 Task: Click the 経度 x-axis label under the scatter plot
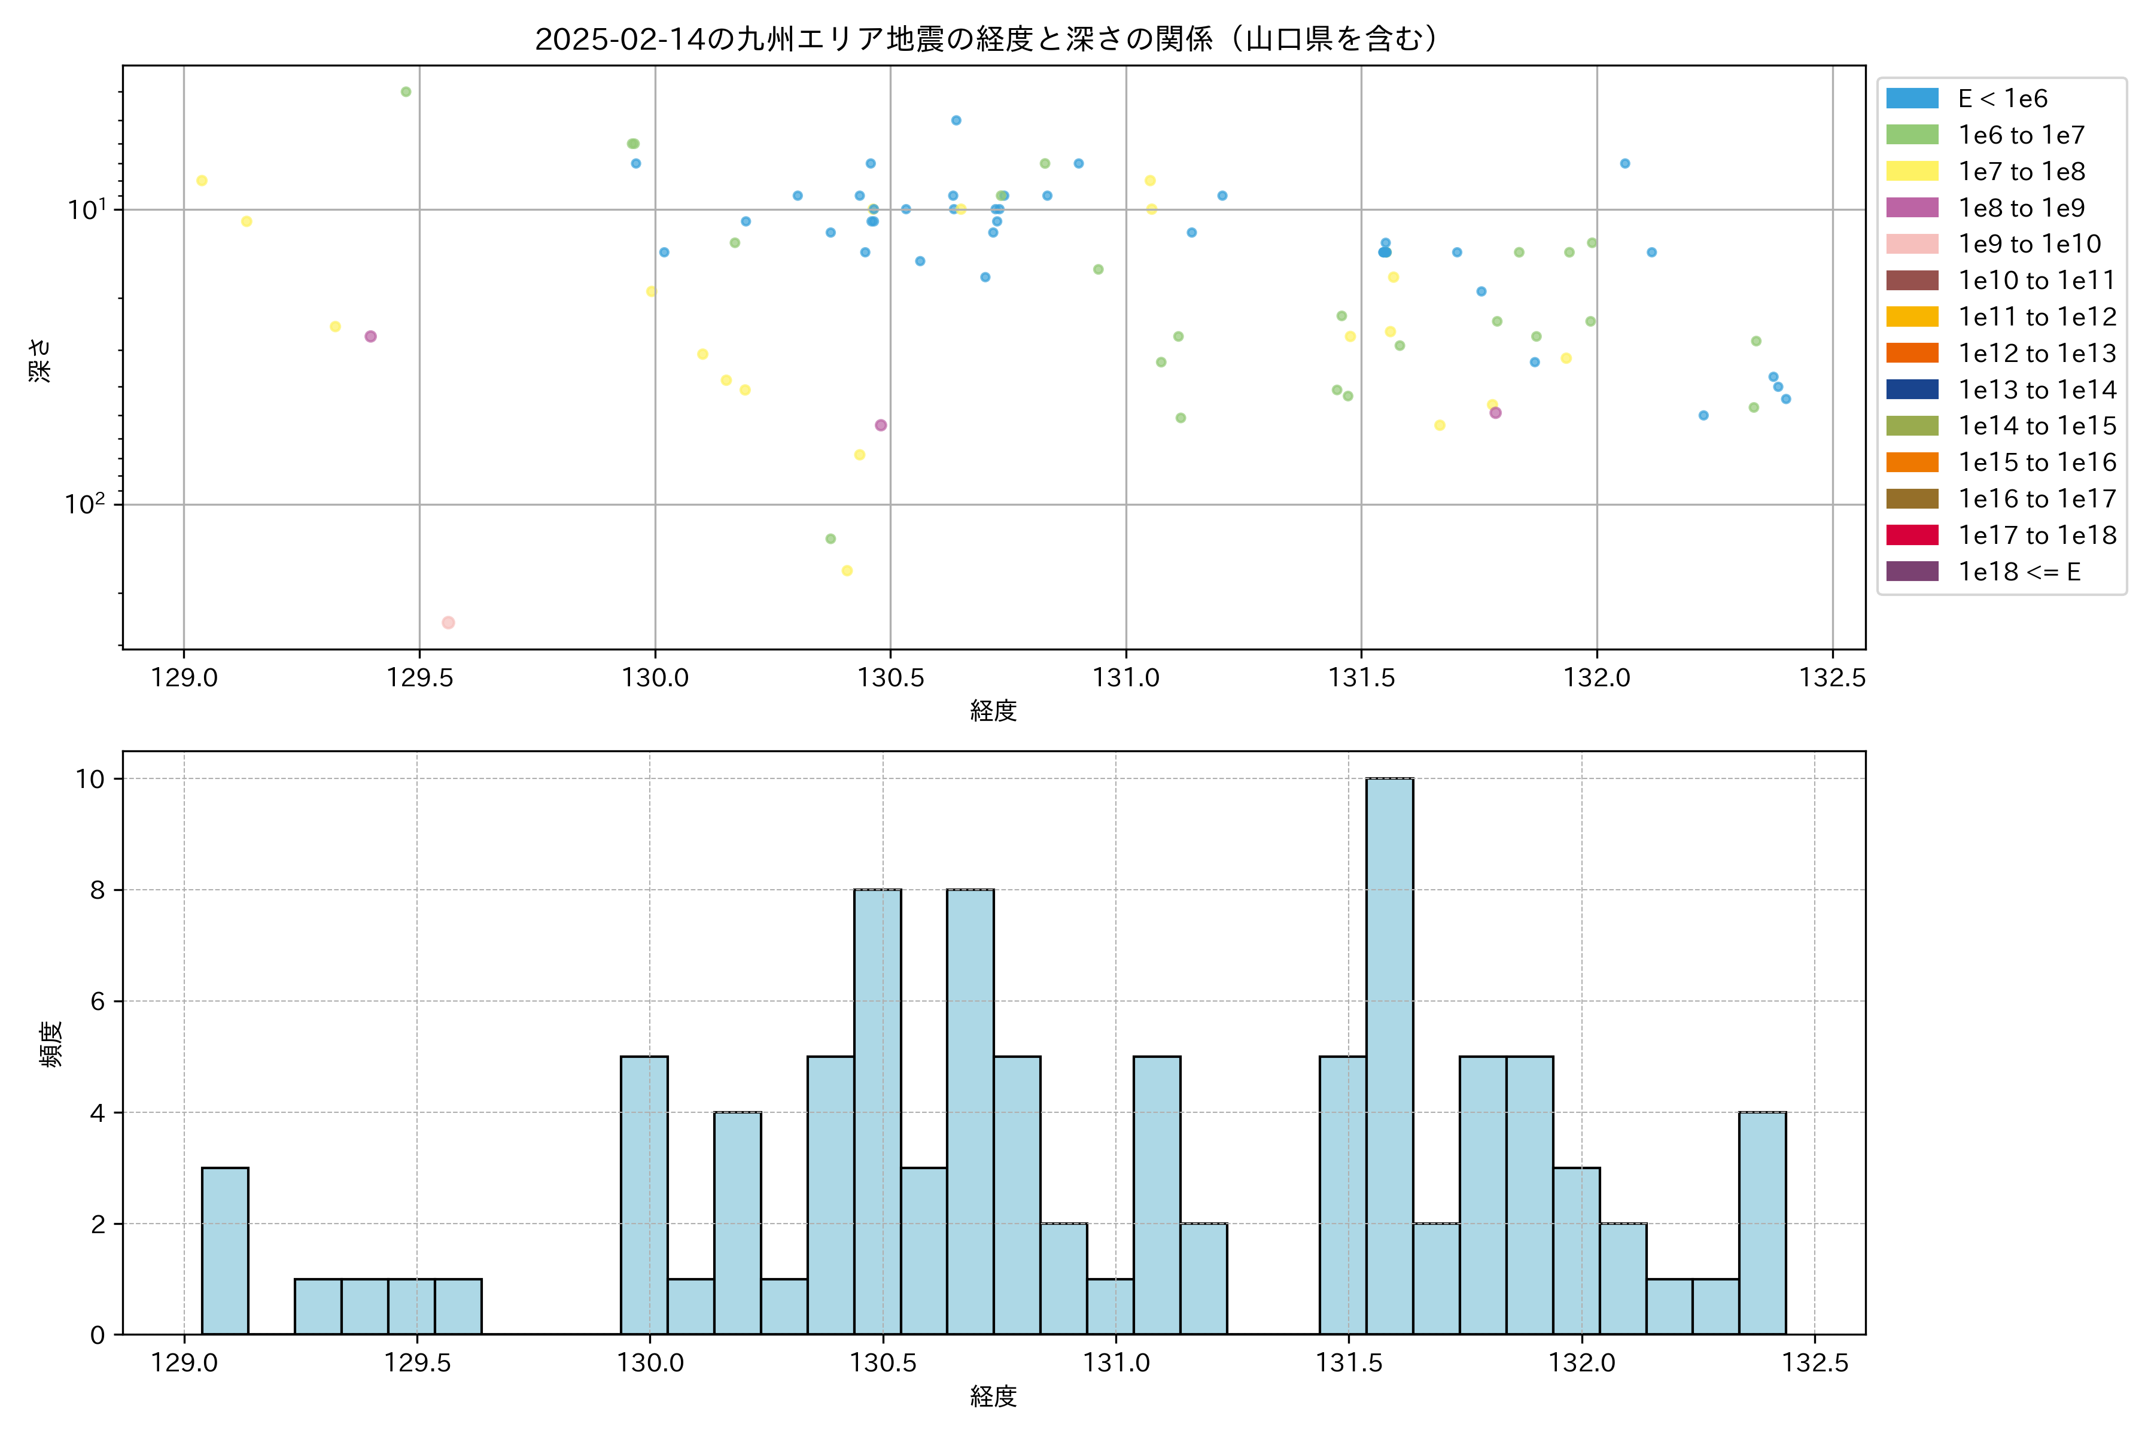(993, 711)
